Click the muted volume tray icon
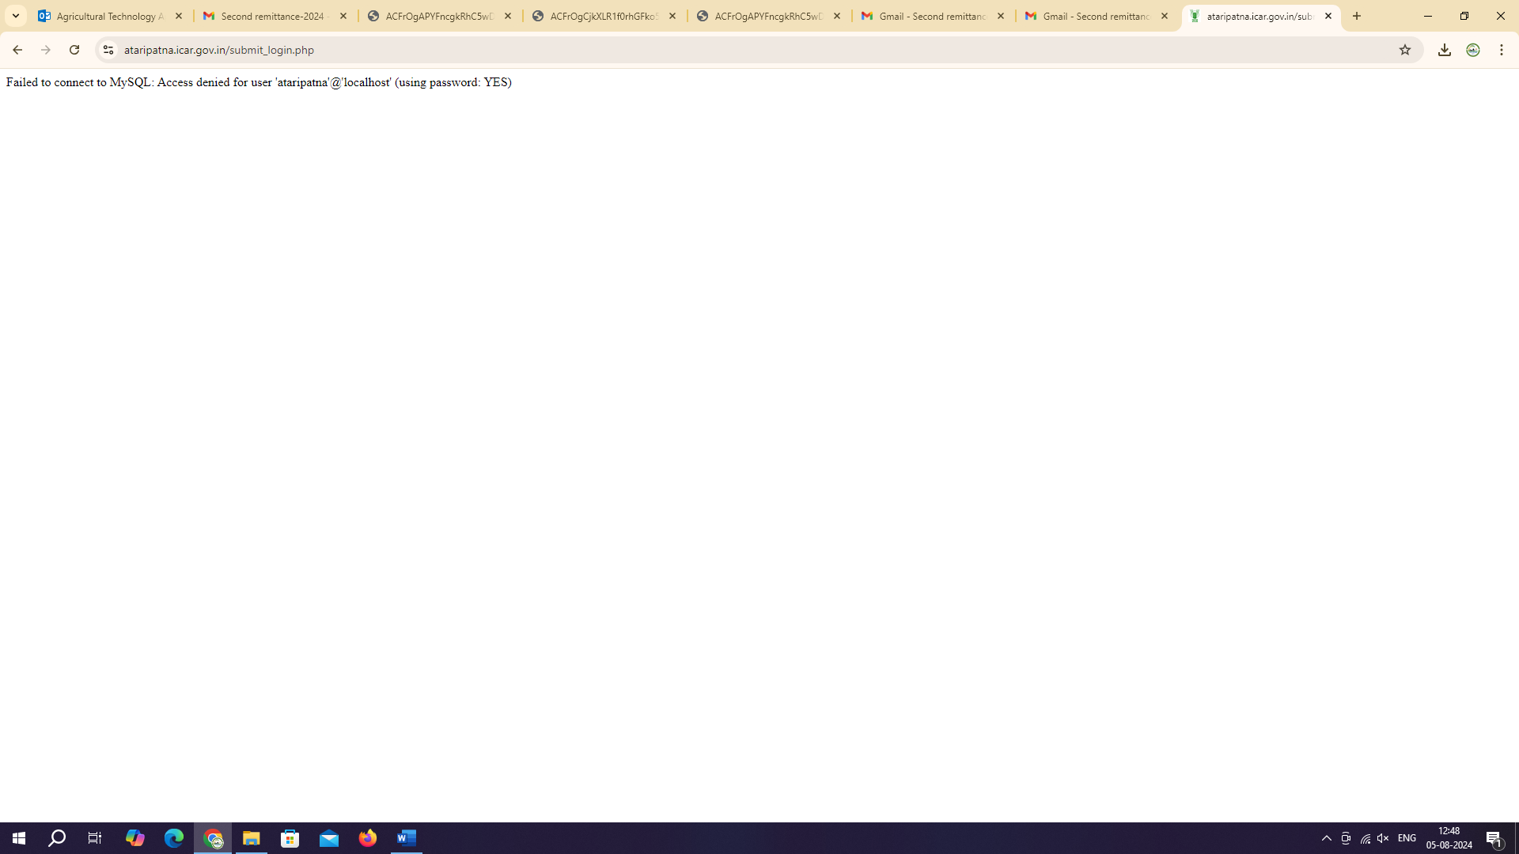The height and width of the screenshot is (854, 1519). (x=1383, y=838)
